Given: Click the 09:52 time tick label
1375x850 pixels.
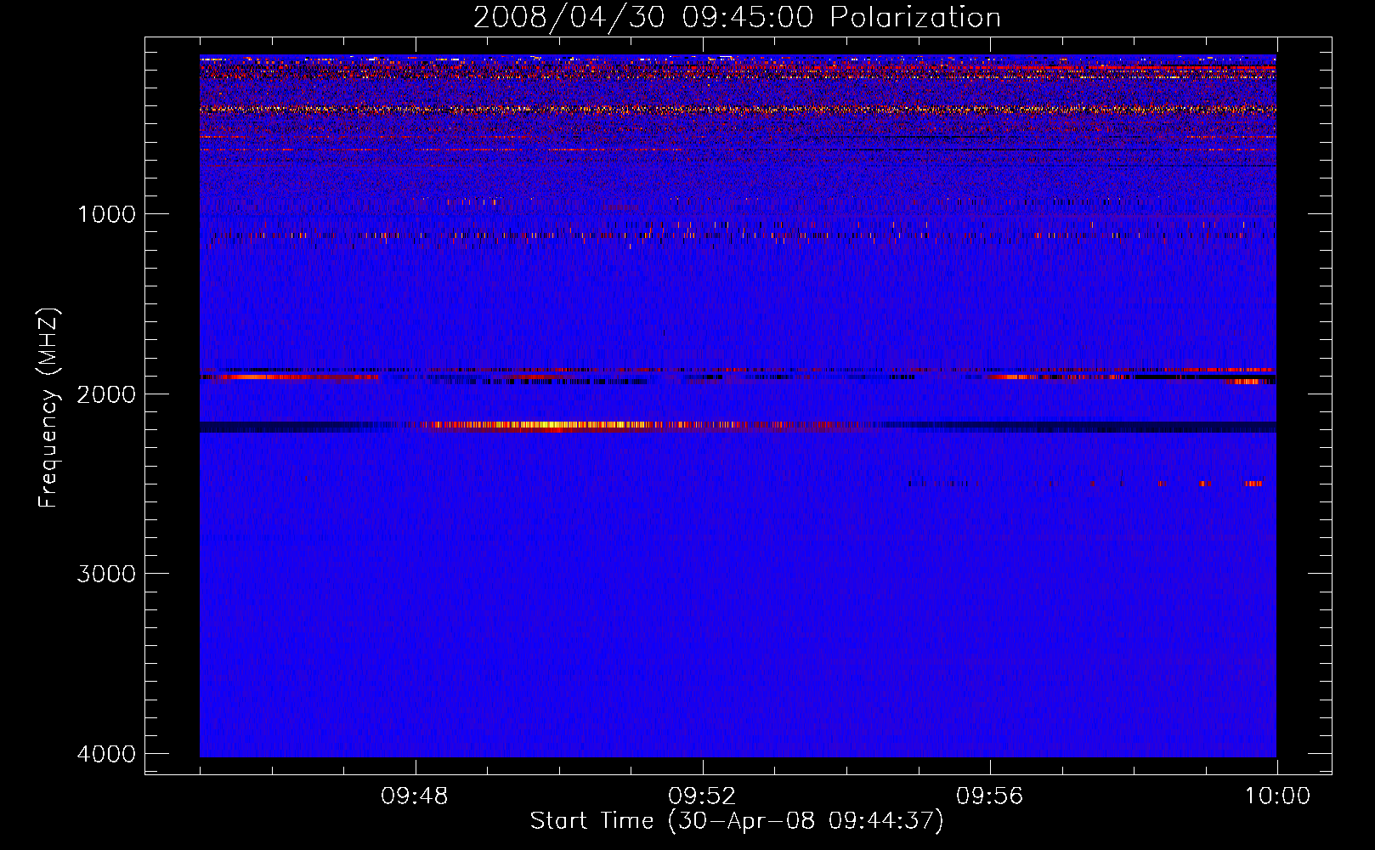Looking at the screenshot, I should (x=703, y=796).
